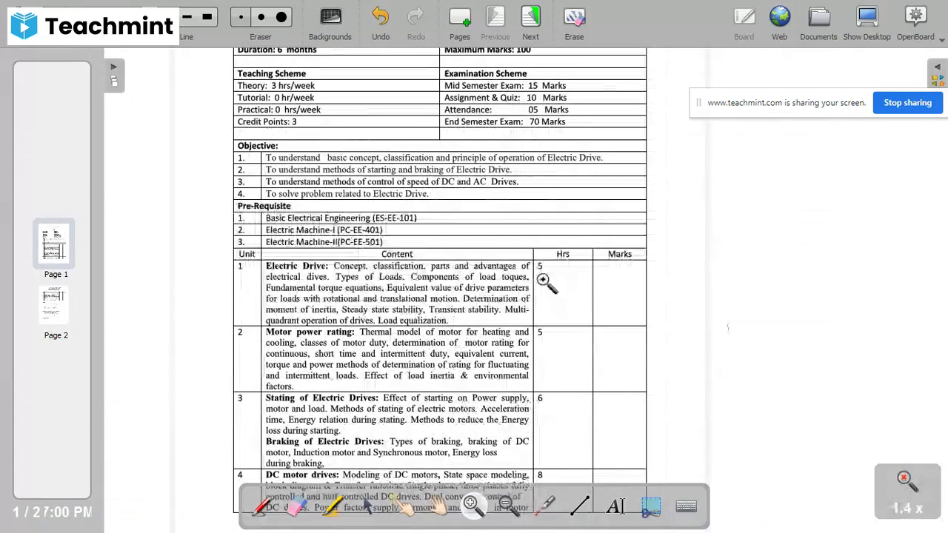Switch to Board mode
The width and height of the screenshot is (948, 533).
(744, 24)
